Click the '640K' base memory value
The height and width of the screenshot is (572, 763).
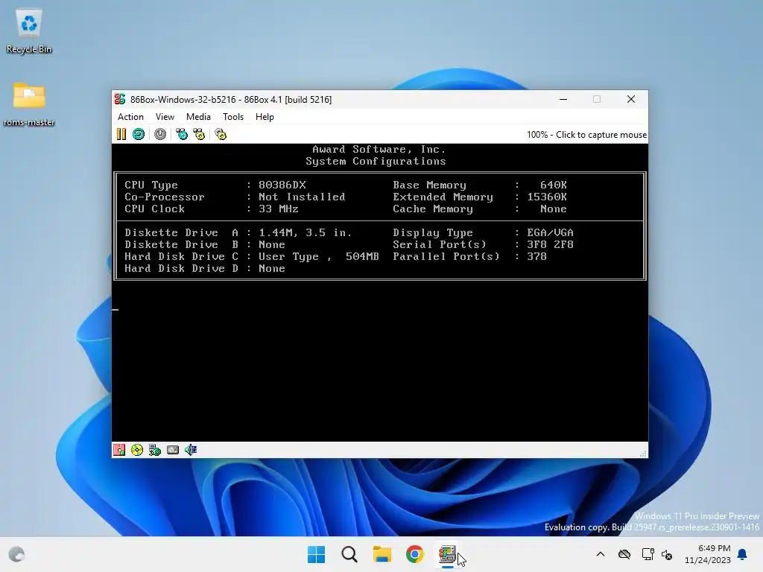[554, 185]
